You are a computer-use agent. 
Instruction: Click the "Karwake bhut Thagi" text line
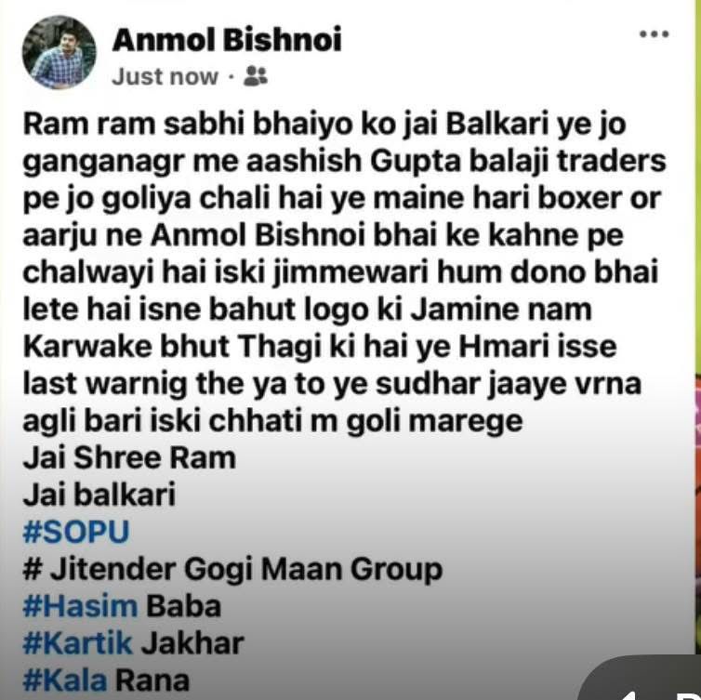pos(172,347)
